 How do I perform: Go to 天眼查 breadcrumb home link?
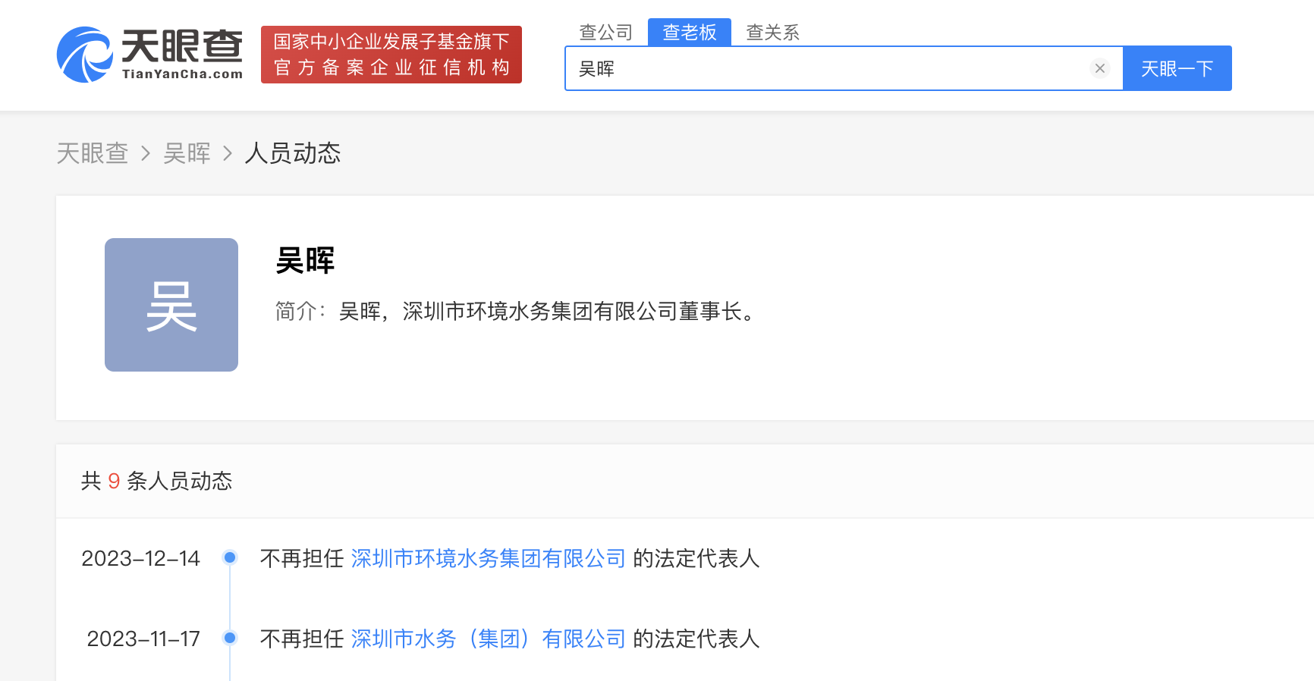click(x=93, y=153)
